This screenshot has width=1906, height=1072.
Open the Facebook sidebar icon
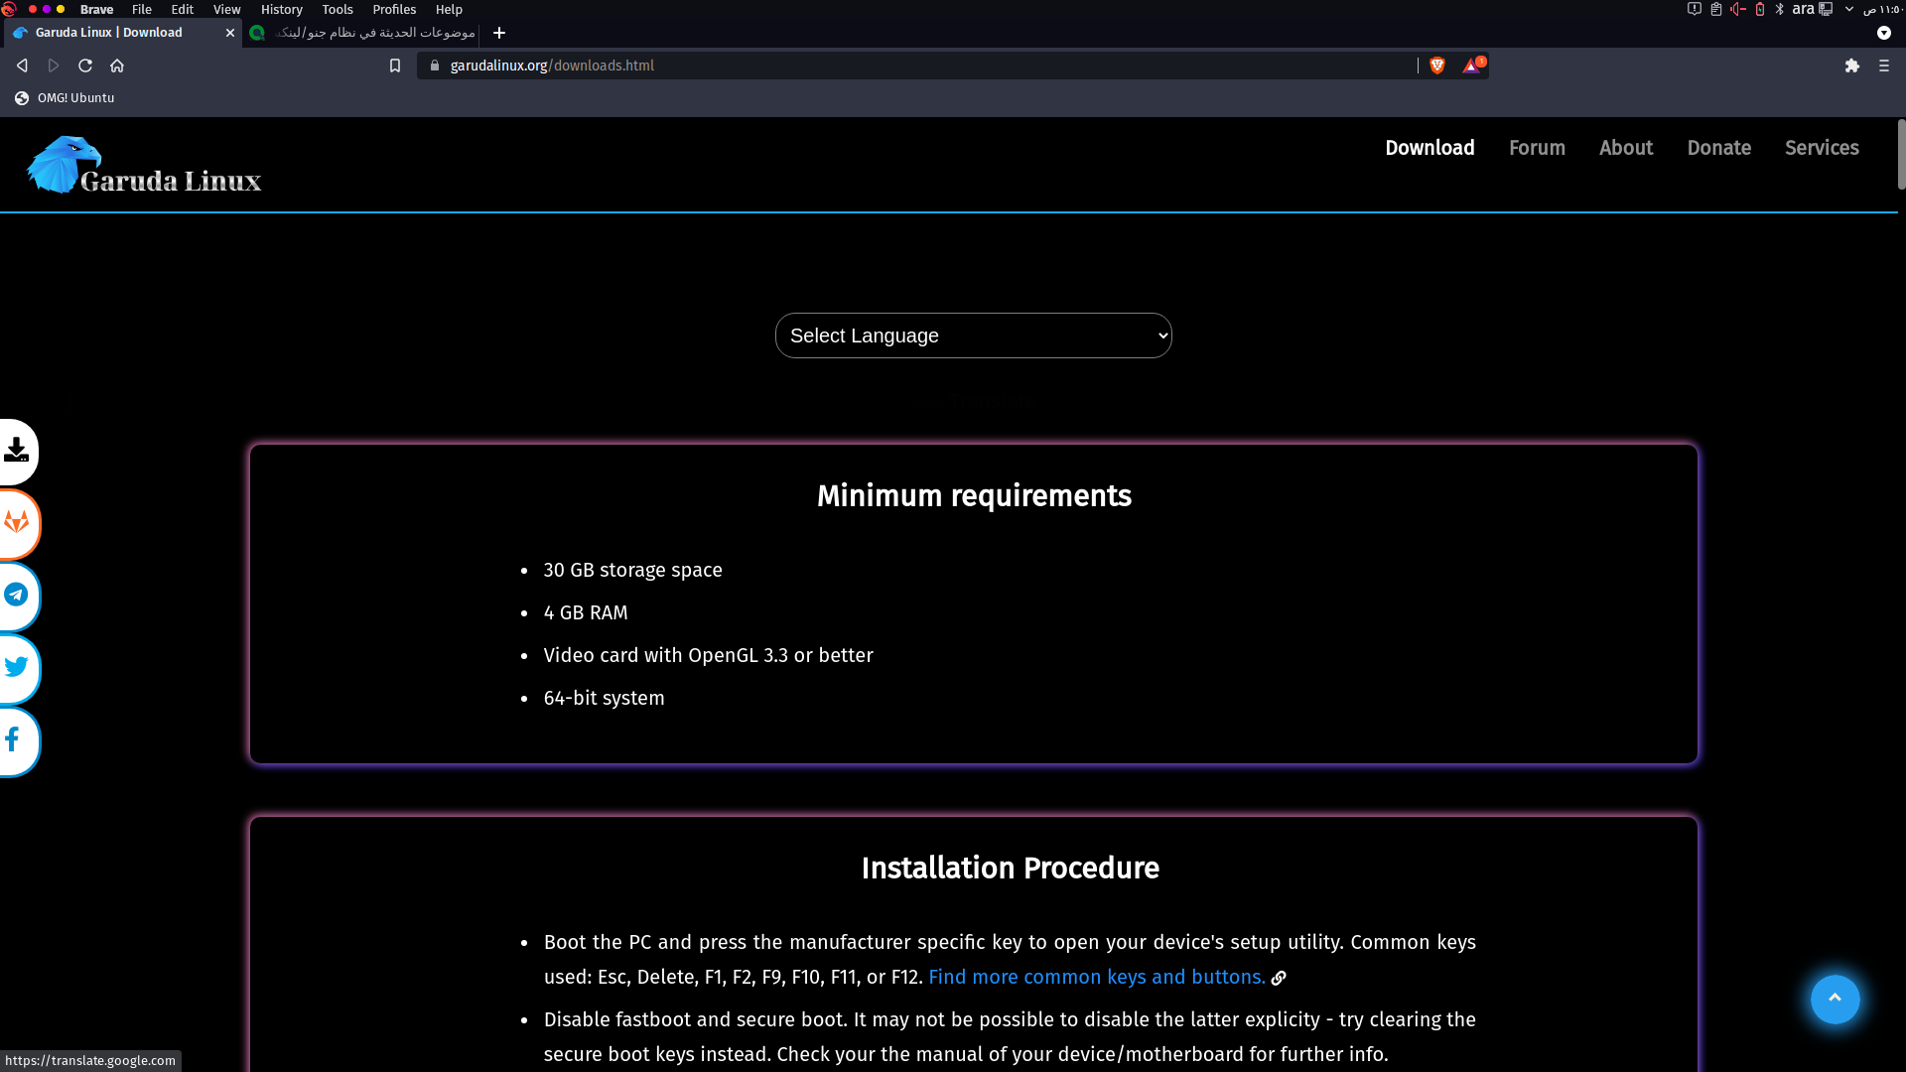click(14, 740)
